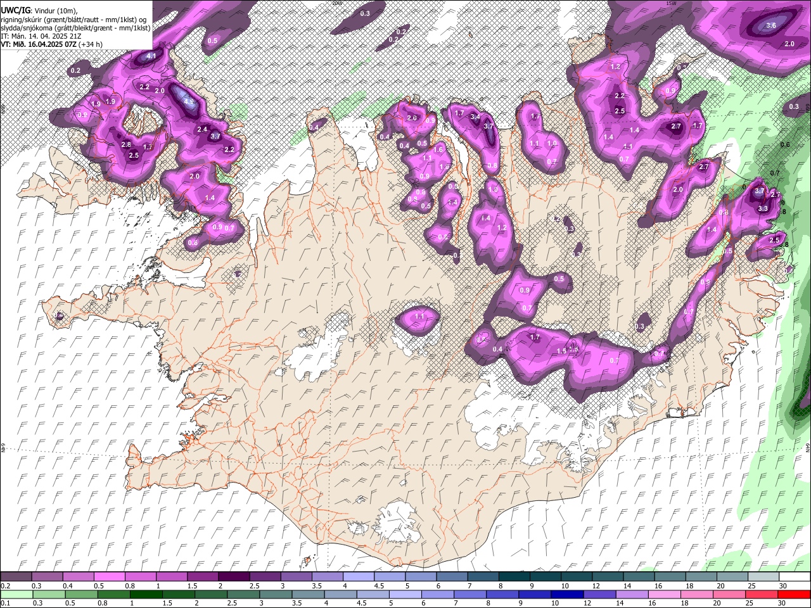
Task: Click the 3.3 value on the east coast
Action: [763, 208]
